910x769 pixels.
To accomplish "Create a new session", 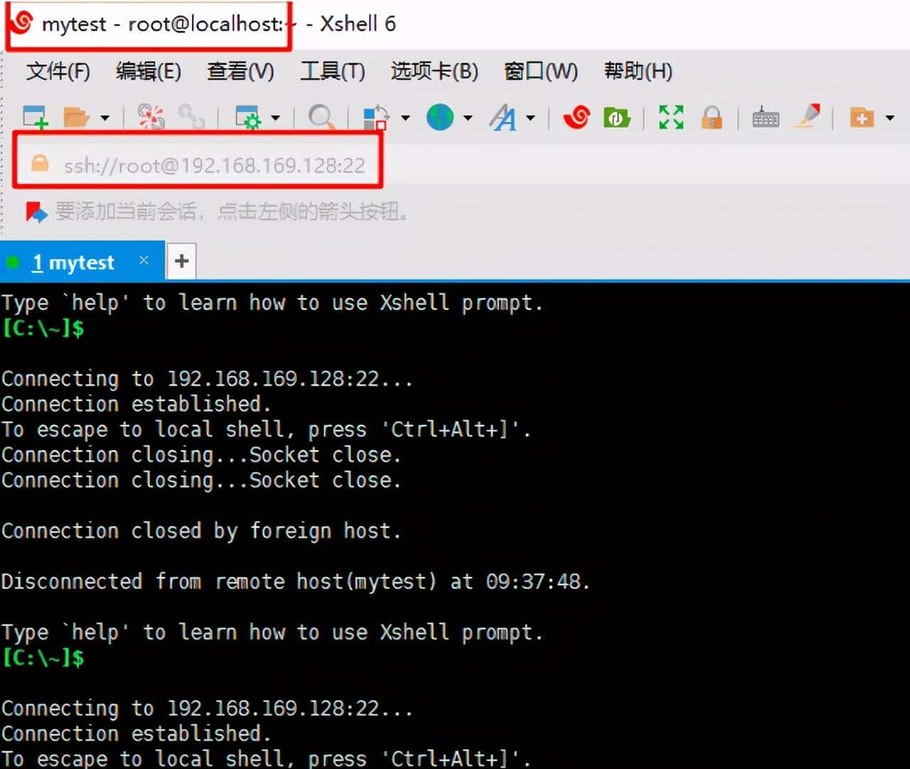I will [34, 117].
